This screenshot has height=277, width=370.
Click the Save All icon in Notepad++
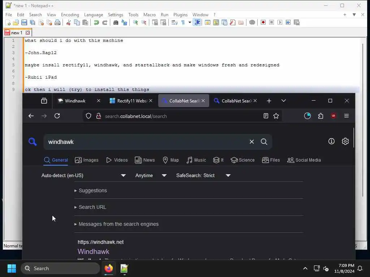tap(33, 22)
